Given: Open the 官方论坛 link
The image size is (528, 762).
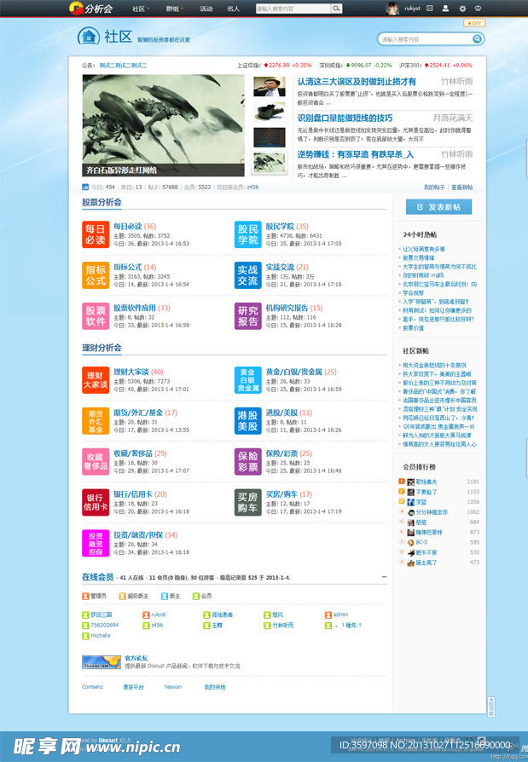Looking at the screenshot, I should click(136, 657).
